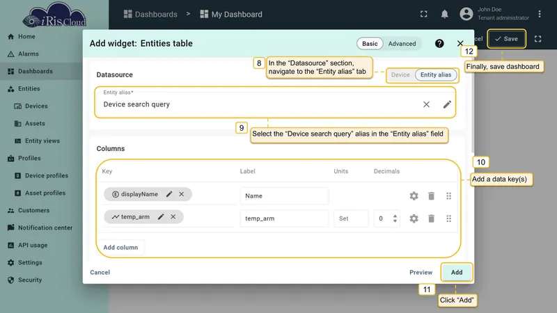Click the iRisCloud logo
The width and height of the screenshot is (557, 313).
[x=54, y=15]
